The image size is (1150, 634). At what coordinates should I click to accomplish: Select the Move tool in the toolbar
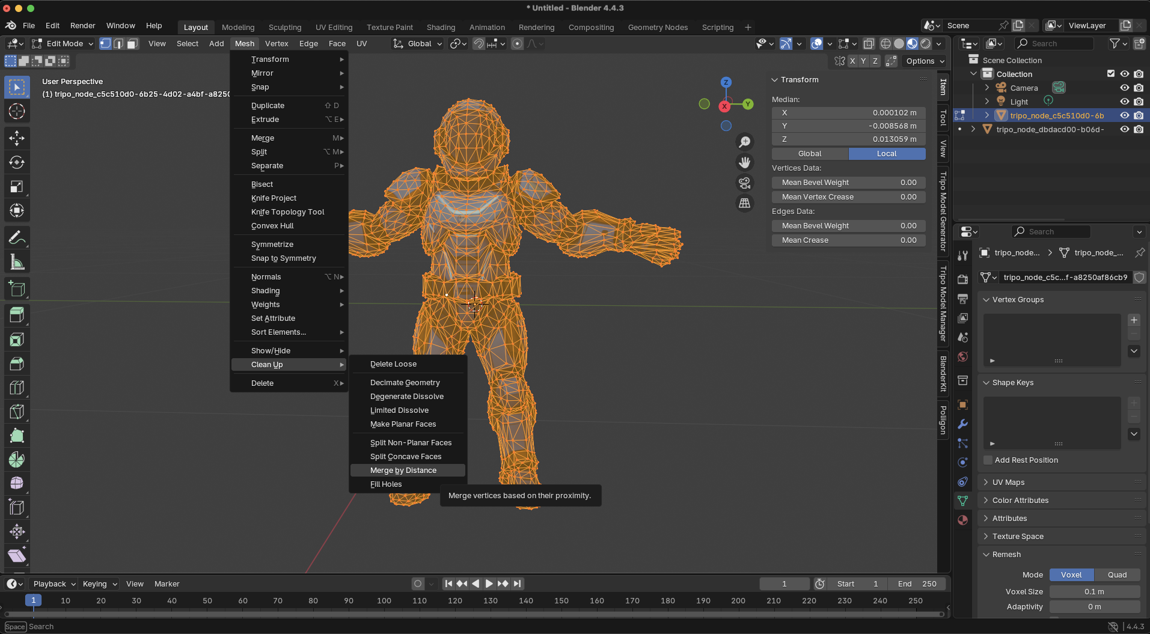click(17, 138)
